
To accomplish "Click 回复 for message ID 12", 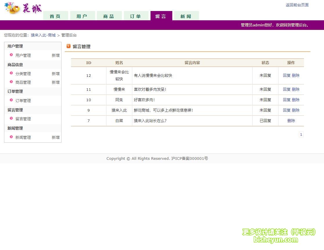I will [287, 75].
